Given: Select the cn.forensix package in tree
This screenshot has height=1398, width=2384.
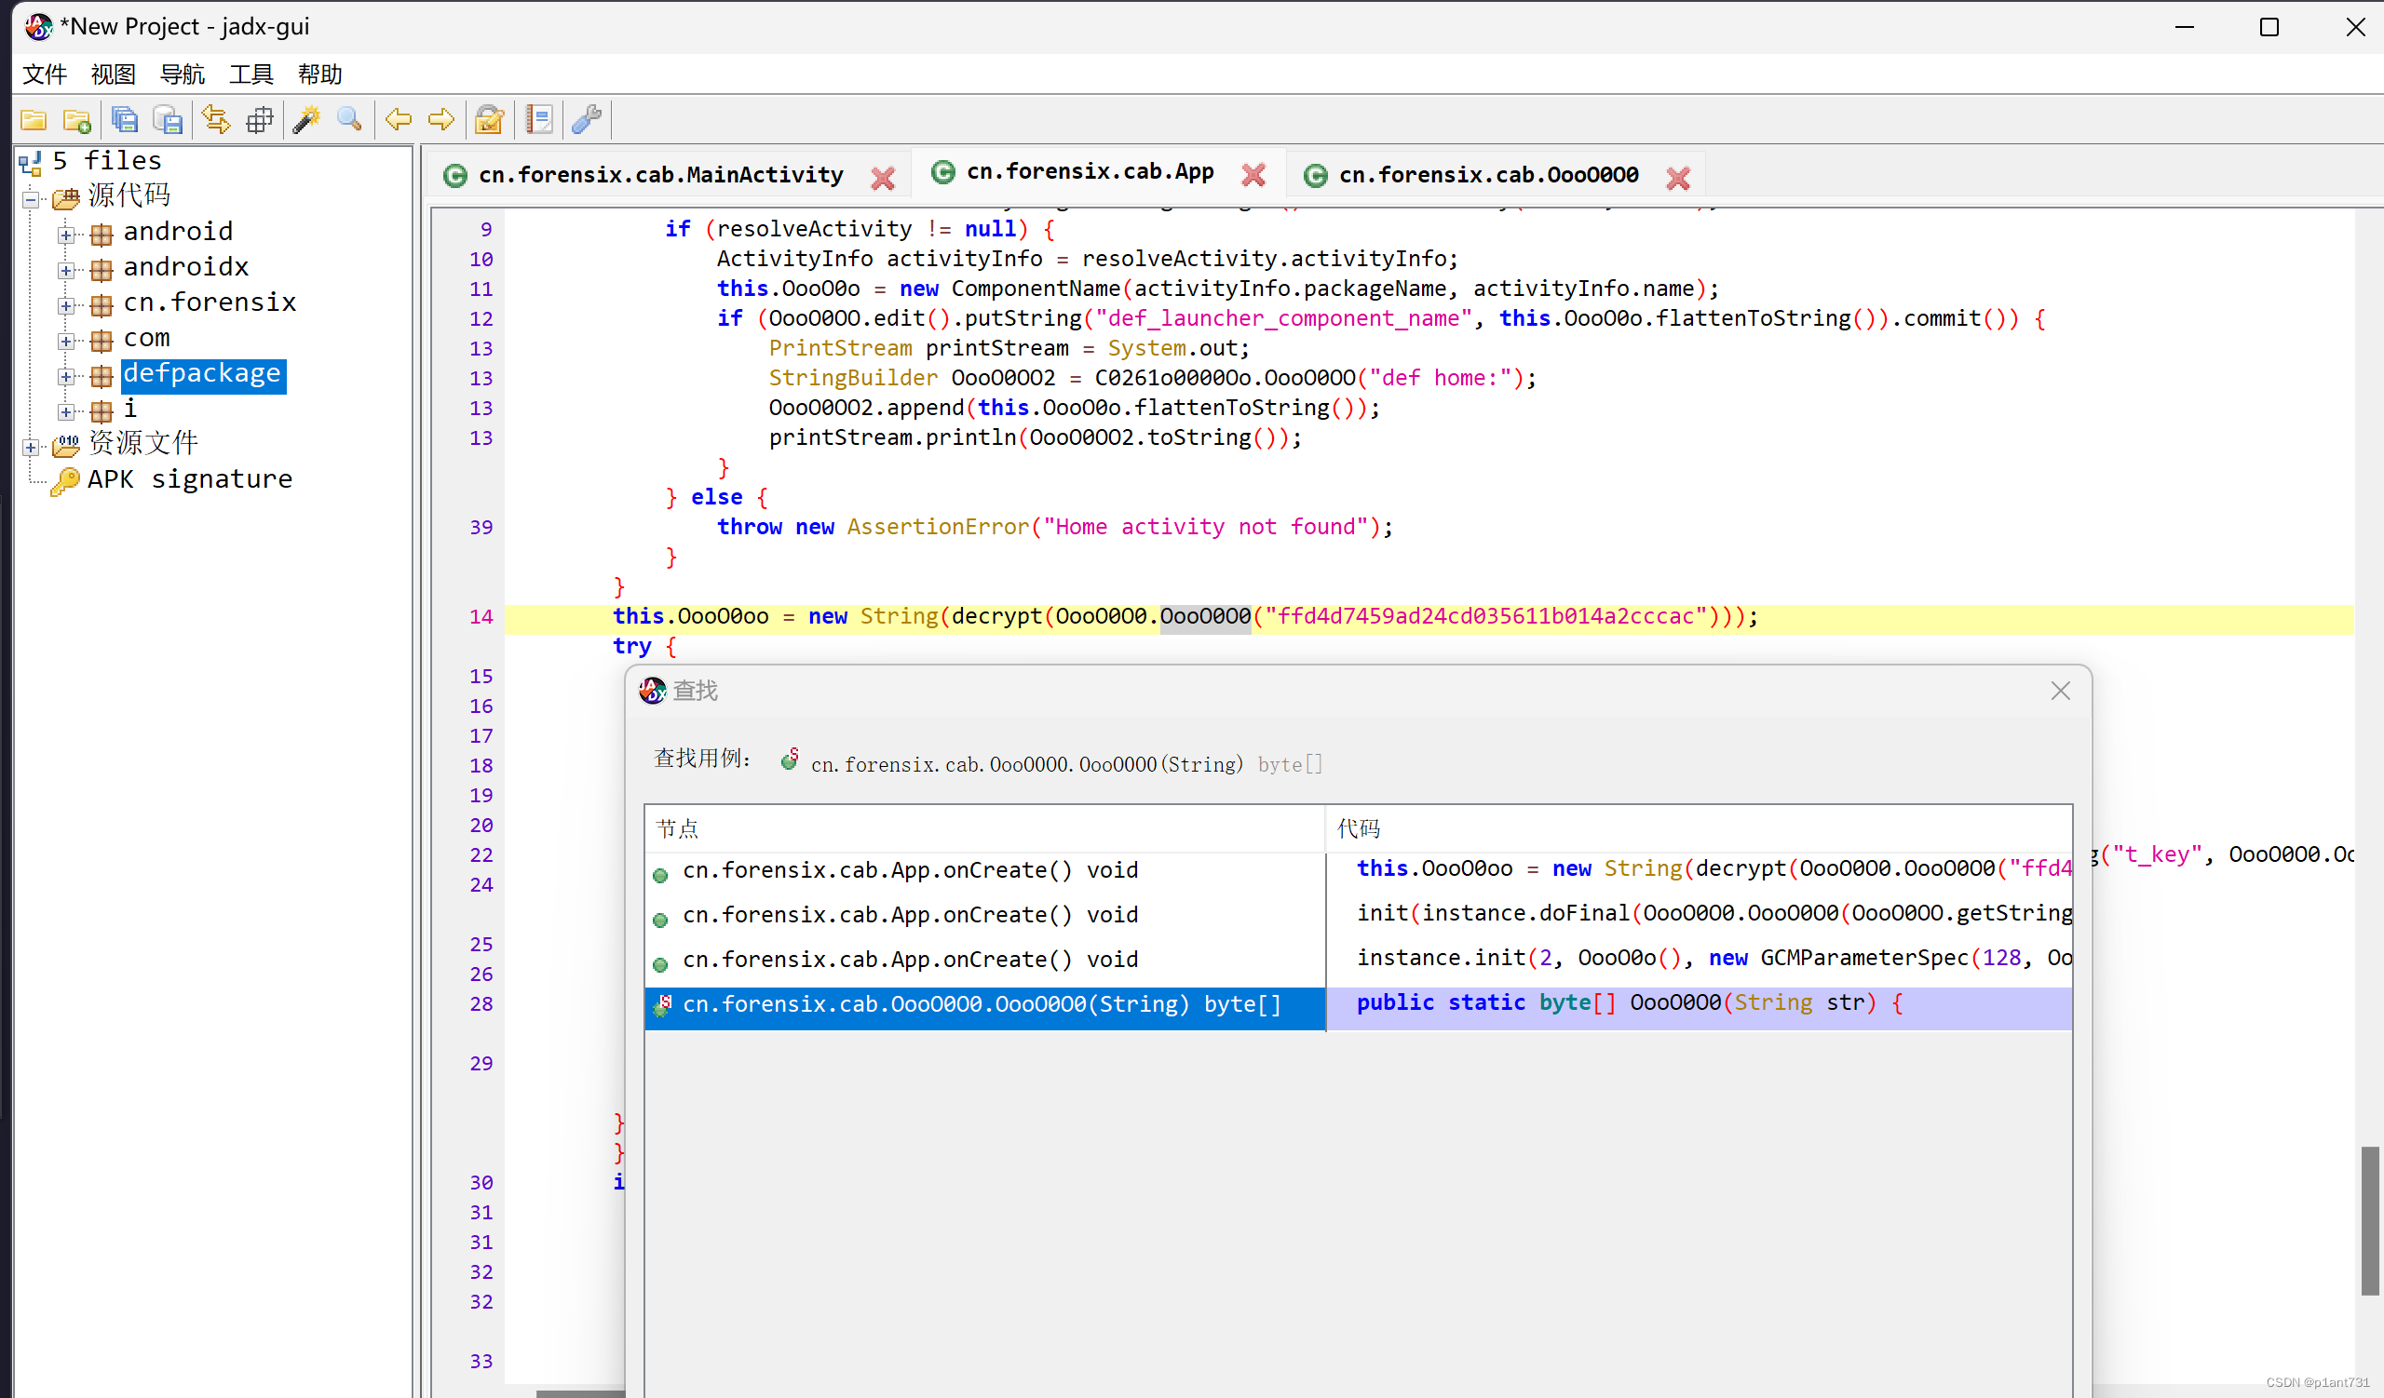Looking at the screenshot, I should click(x=210, y=302).
